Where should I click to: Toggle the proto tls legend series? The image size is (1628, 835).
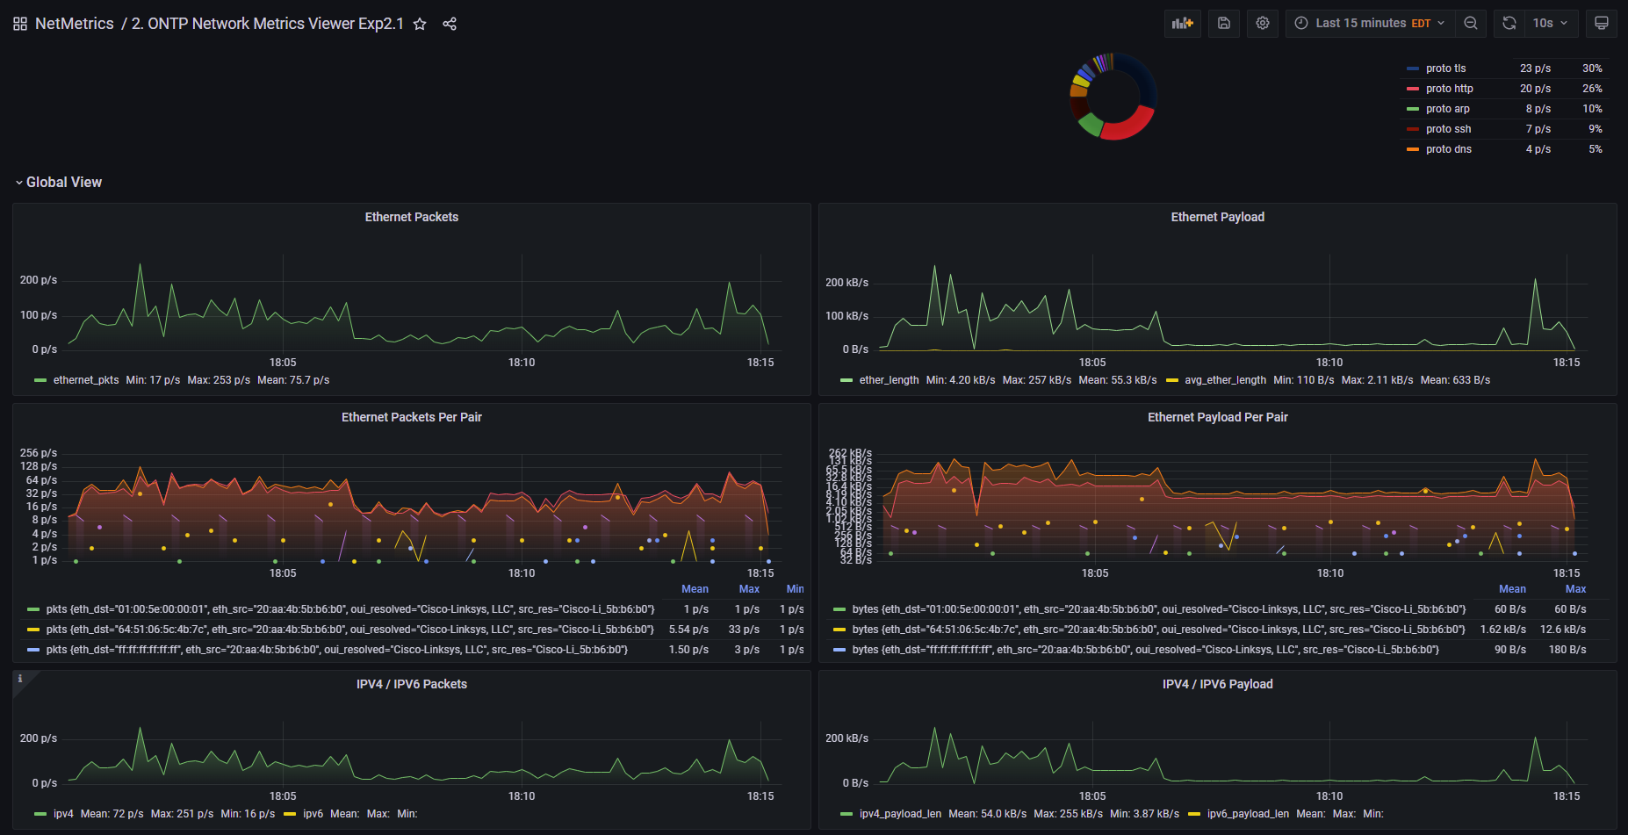1445,68
